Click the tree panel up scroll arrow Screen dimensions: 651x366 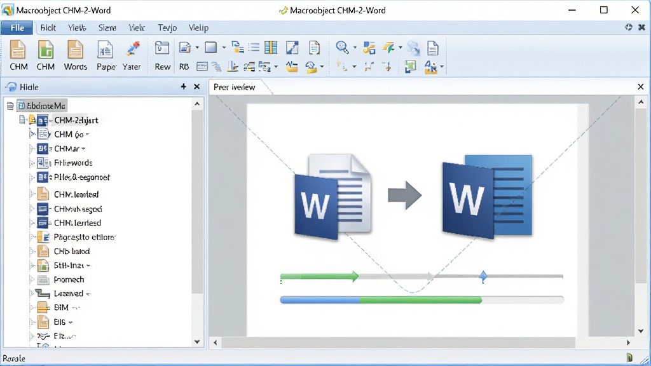click(197, 104)
